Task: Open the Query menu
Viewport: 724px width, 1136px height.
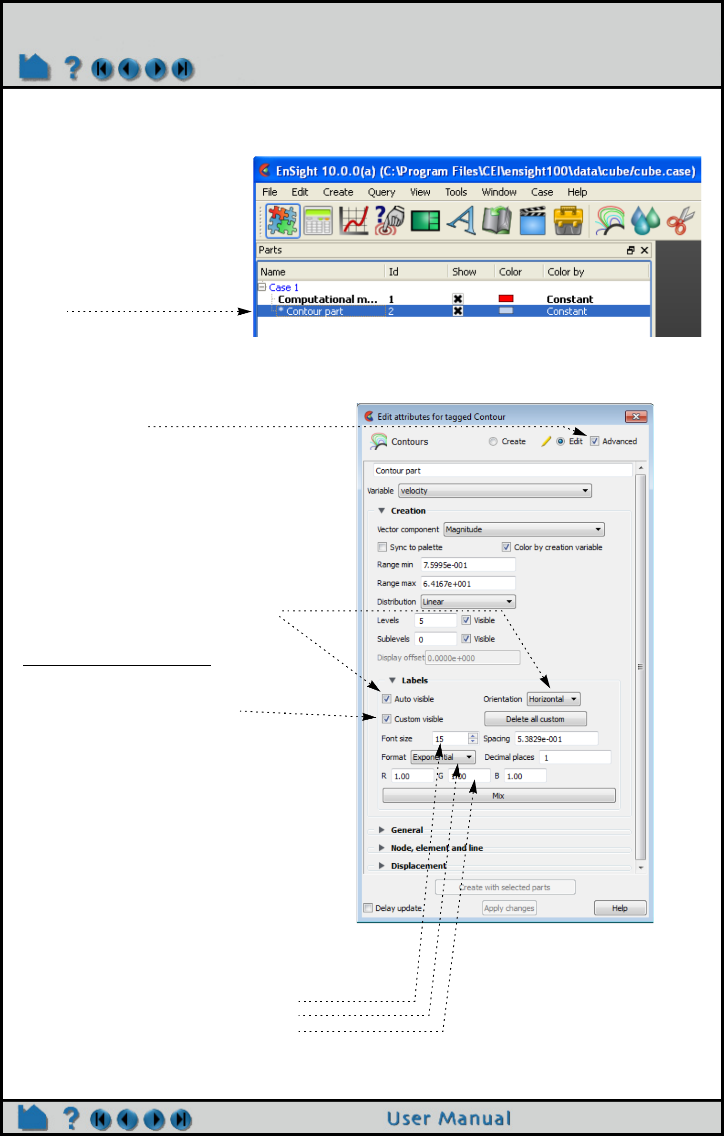Action: [382, 192]
